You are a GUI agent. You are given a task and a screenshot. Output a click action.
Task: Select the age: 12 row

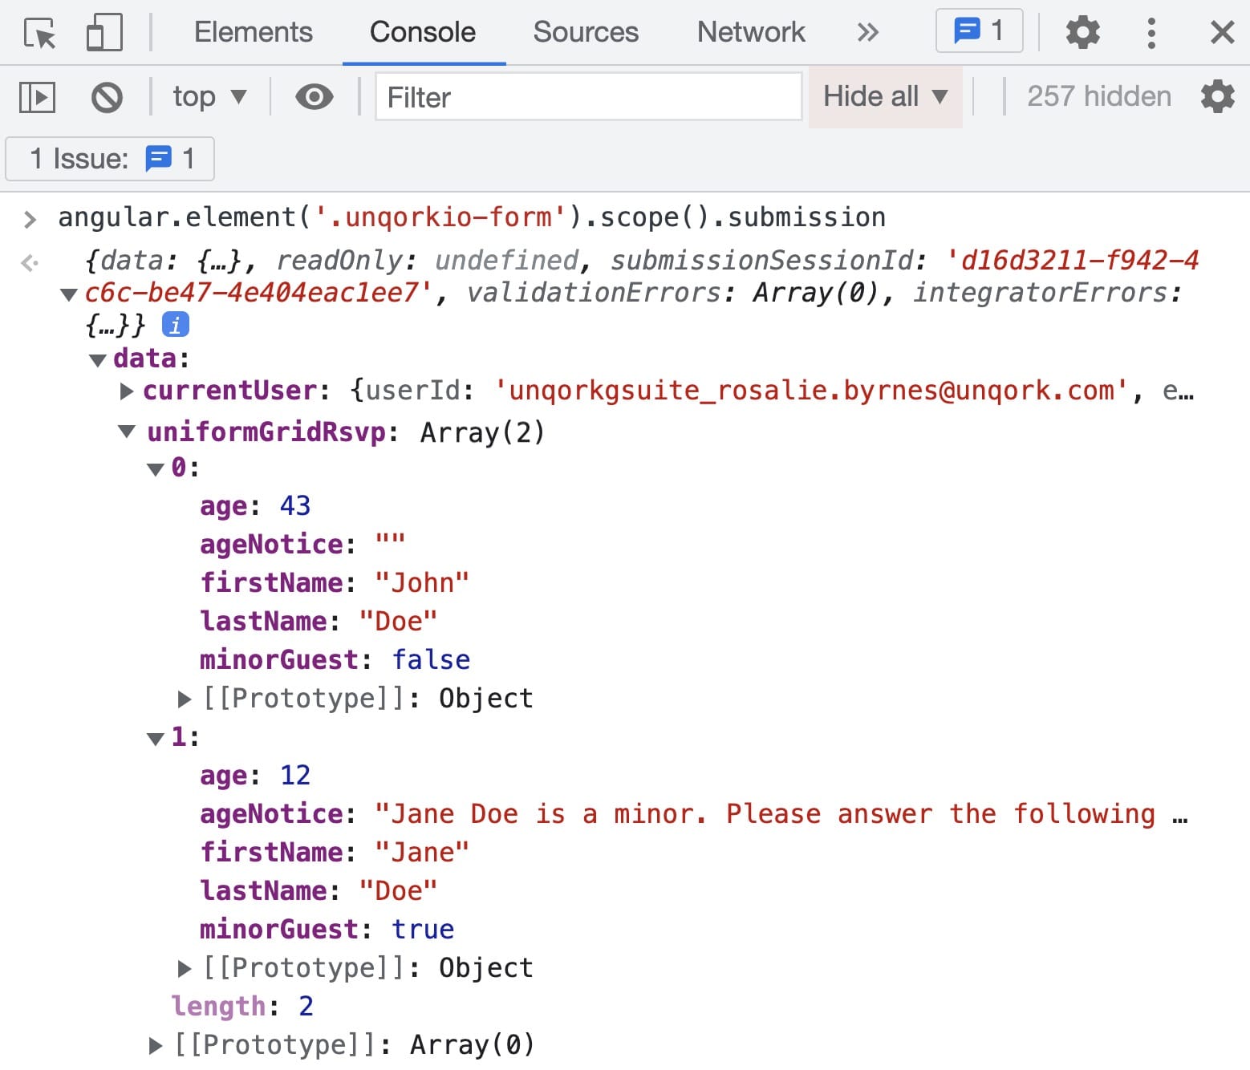[x=255, y=775]
